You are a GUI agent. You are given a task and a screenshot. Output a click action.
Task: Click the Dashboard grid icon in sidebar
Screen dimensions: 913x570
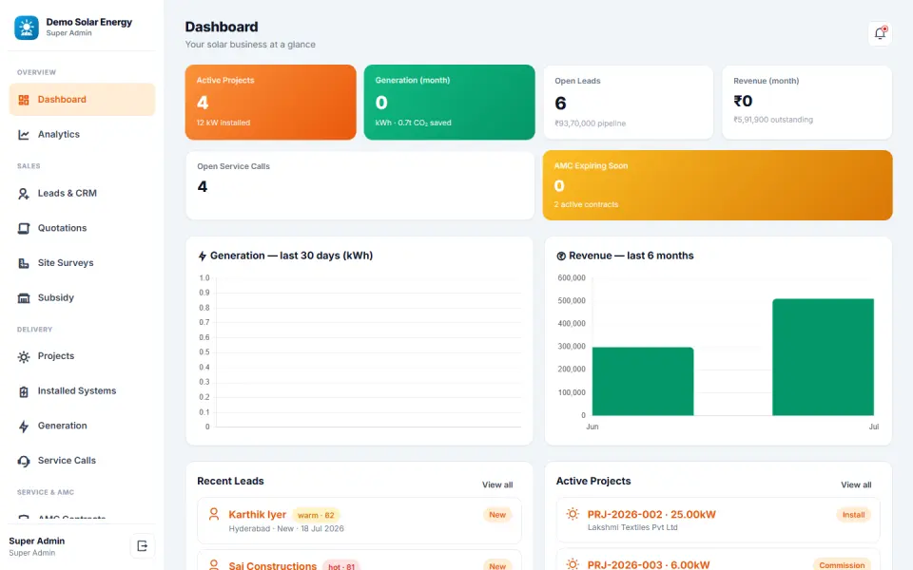23,100
